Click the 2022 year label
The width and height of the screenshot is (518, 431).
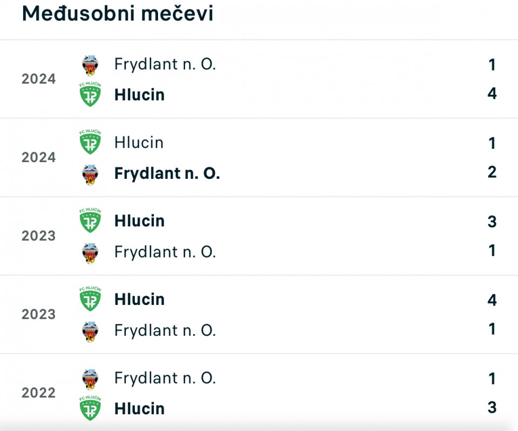(x=39, y=393)
